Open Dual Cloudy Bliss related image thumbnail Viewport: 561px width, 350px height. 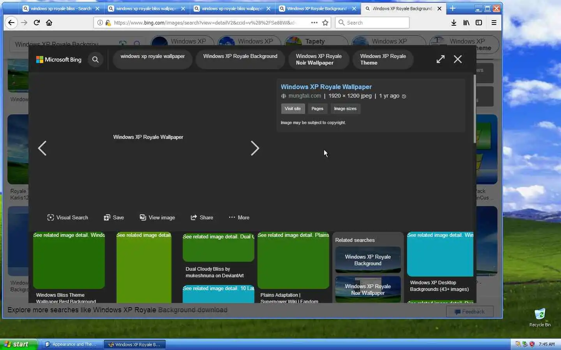[219, 247]
